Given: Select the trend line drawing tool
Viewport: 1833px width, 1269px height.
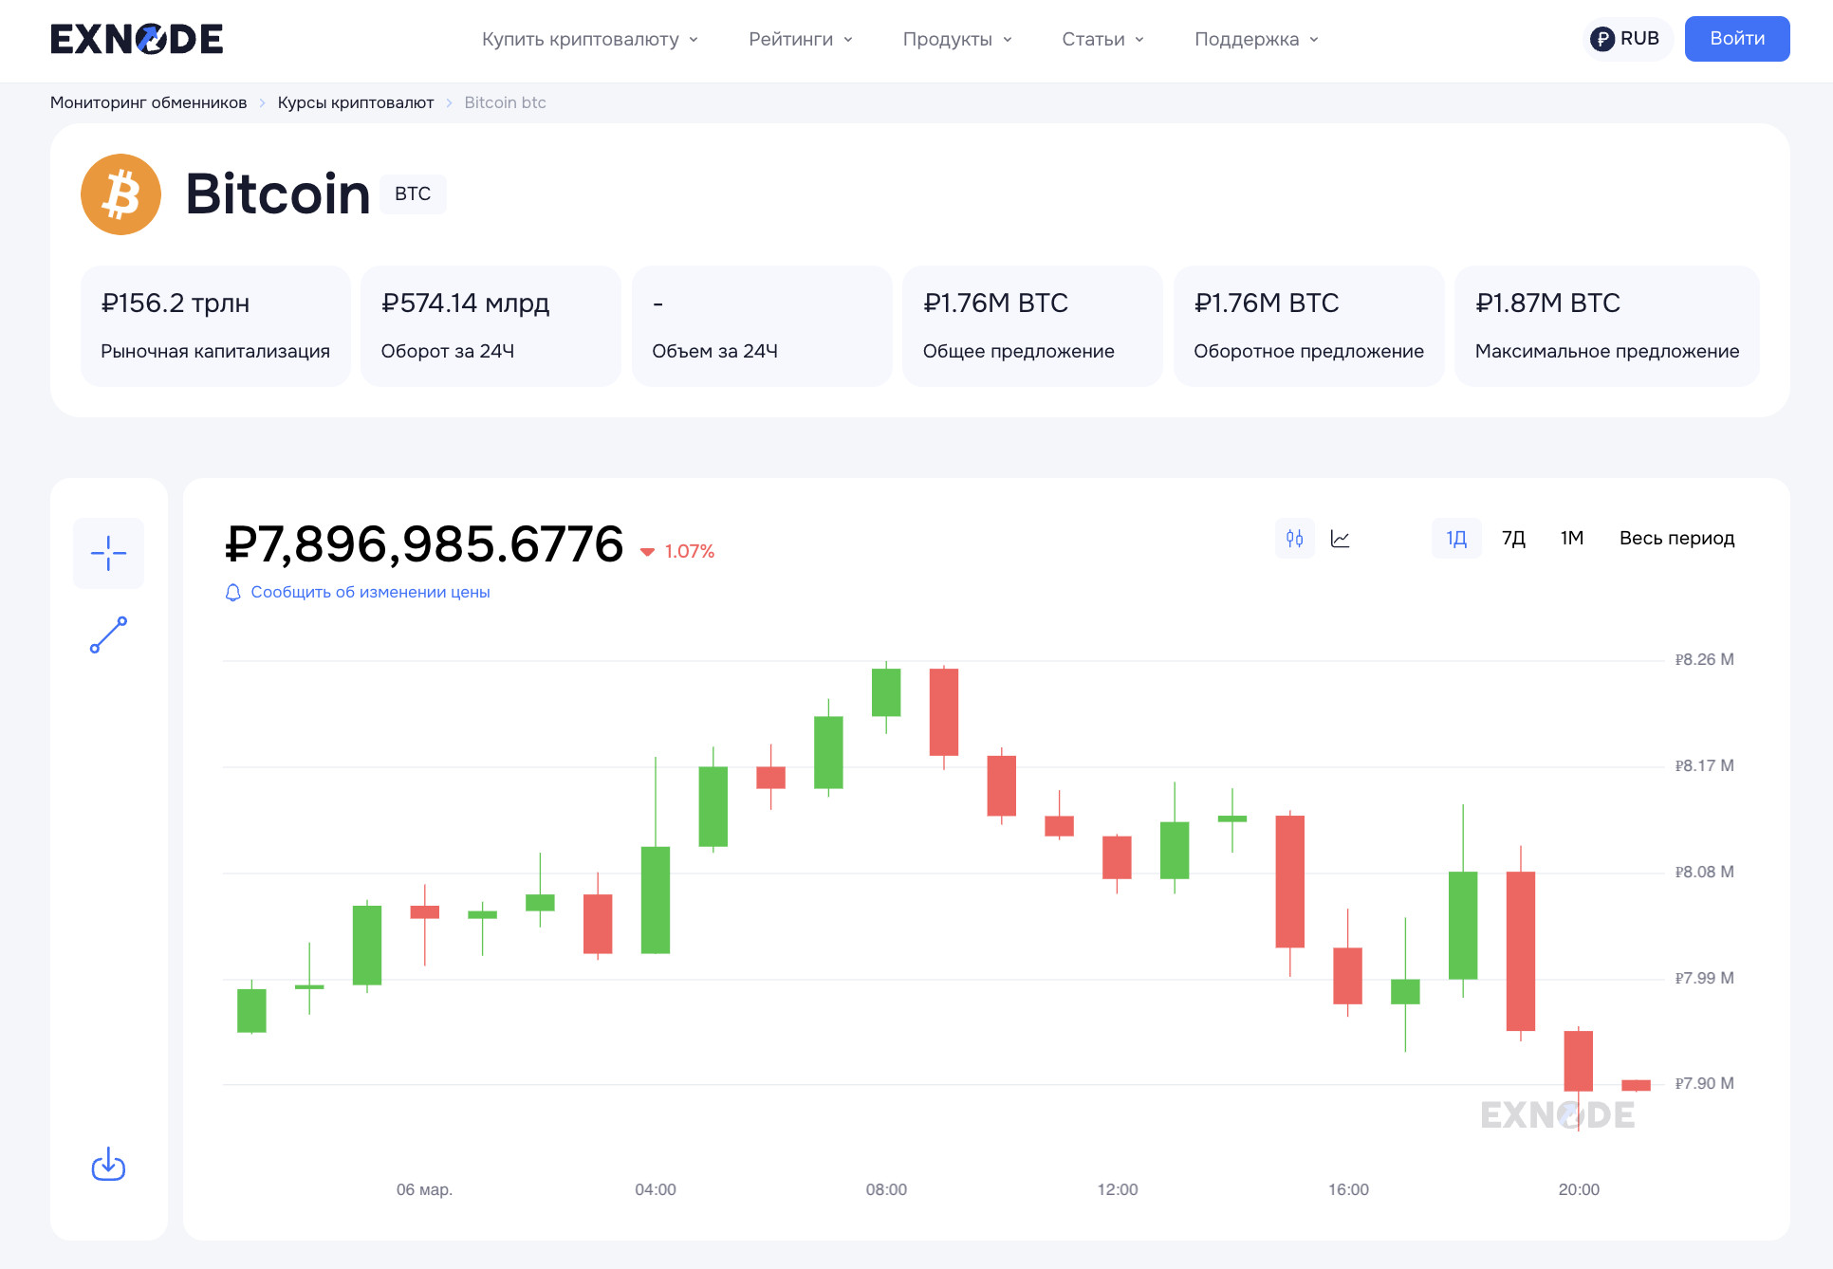Looking at the screenshot, I should tap(109, 634).
